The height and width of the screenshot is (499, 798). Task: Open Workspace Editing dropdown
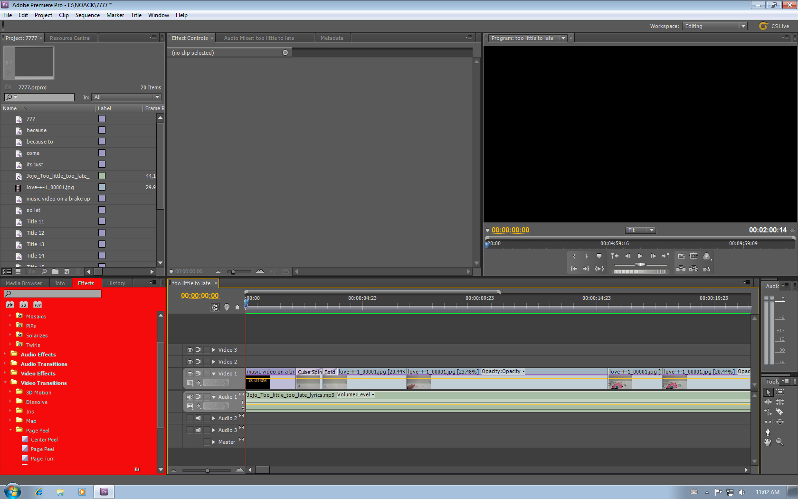(x=714, y=26)
